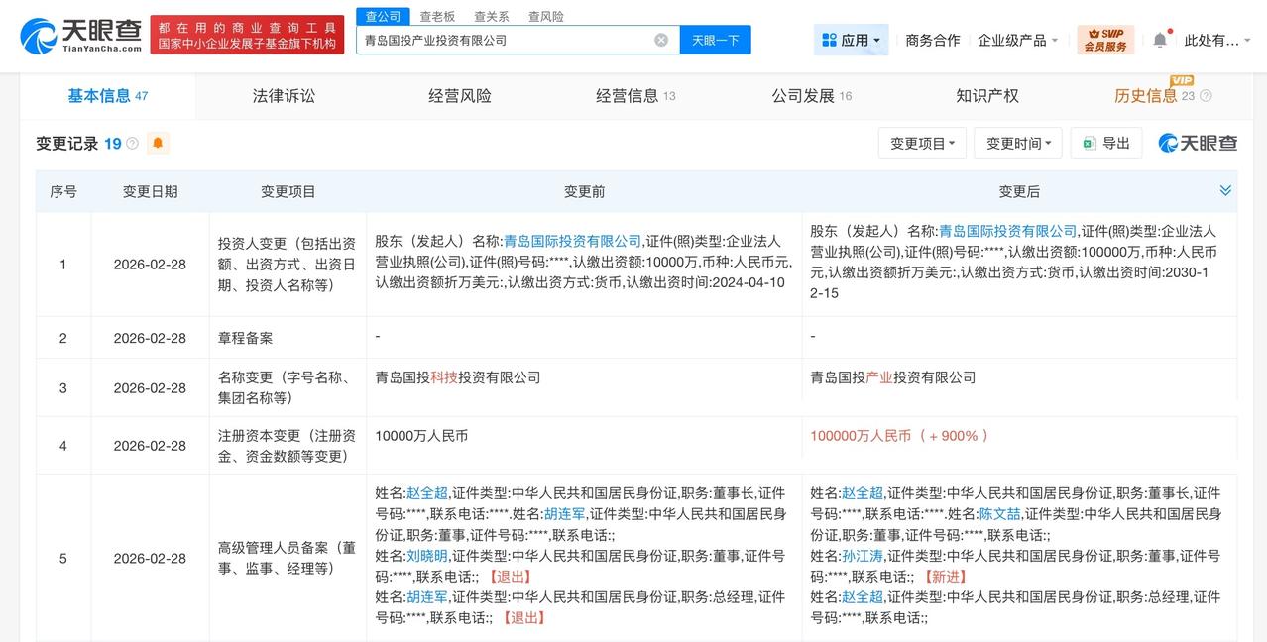Viewport: 1267px width, 642px height.
Task: Open 赵全超 董事长 link in 变更前 cell
Action: pyautogui.click(x=426, y=493)
